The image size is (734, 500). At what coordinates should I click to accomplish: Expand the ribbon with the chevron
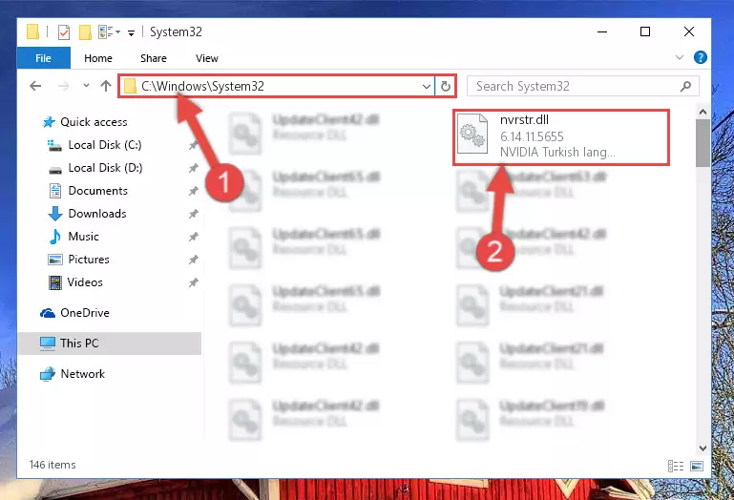tap(680, 57)
